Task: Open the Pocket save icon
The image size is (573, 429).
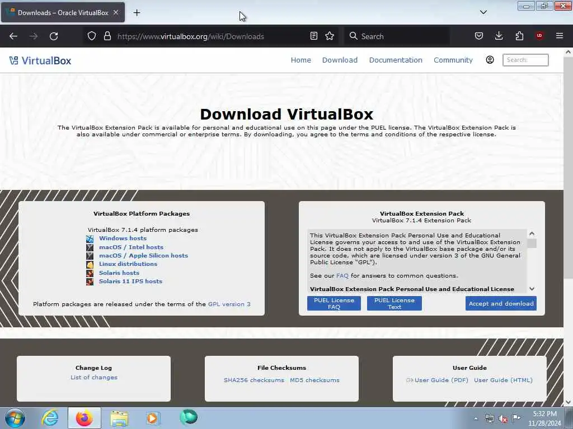Action: [x=479, y=36]
